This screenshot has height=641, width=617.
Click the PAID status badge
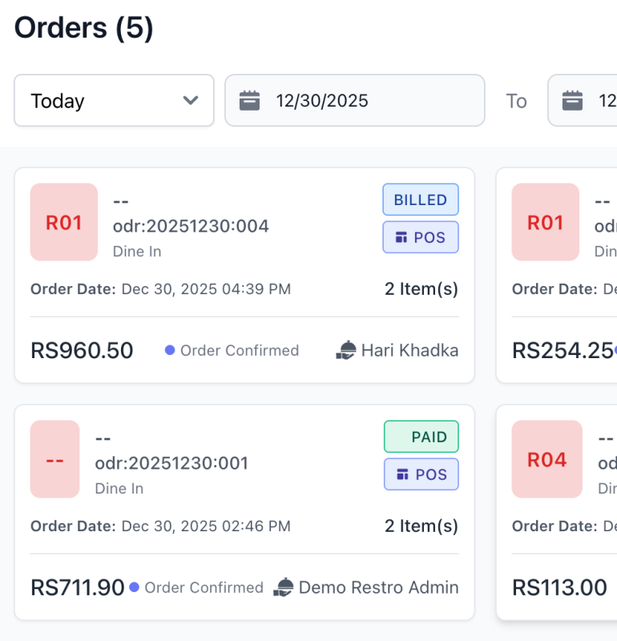click(x=421, y=437)
